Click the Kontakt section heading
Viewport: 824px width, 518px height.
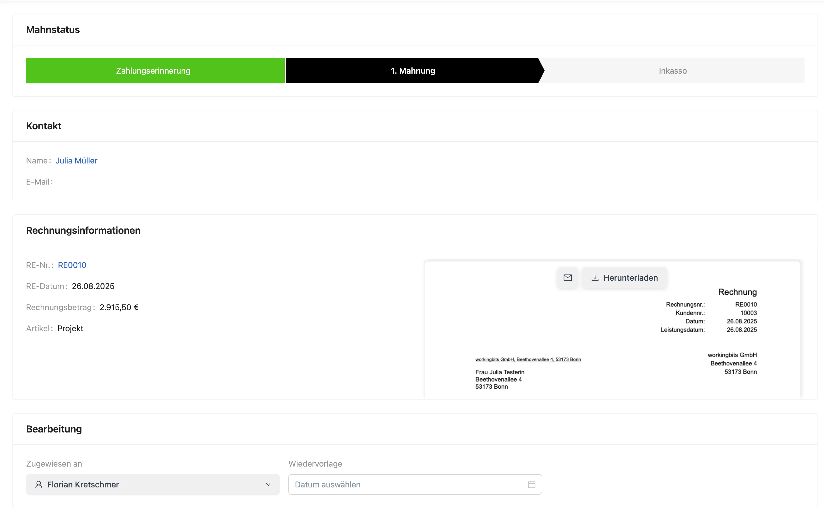coord(44,126)
